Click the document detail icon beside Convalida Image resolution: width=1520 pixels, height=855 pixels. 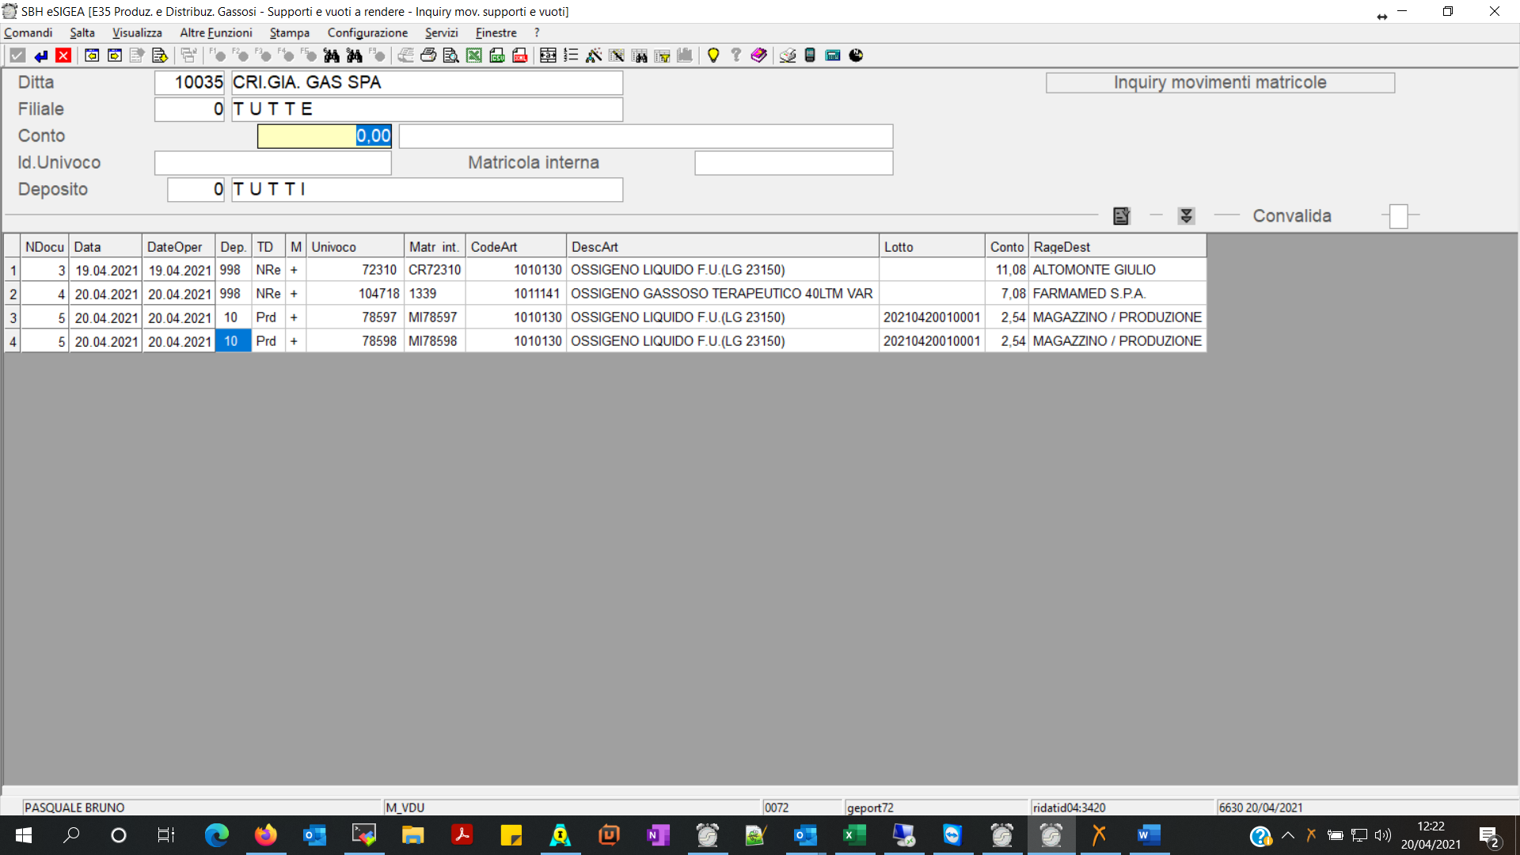[x=1121, y=216]
